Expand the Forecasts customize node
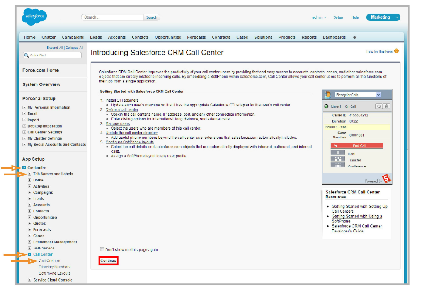This screenshot has width=424, height=292. (x=30, y=229)
